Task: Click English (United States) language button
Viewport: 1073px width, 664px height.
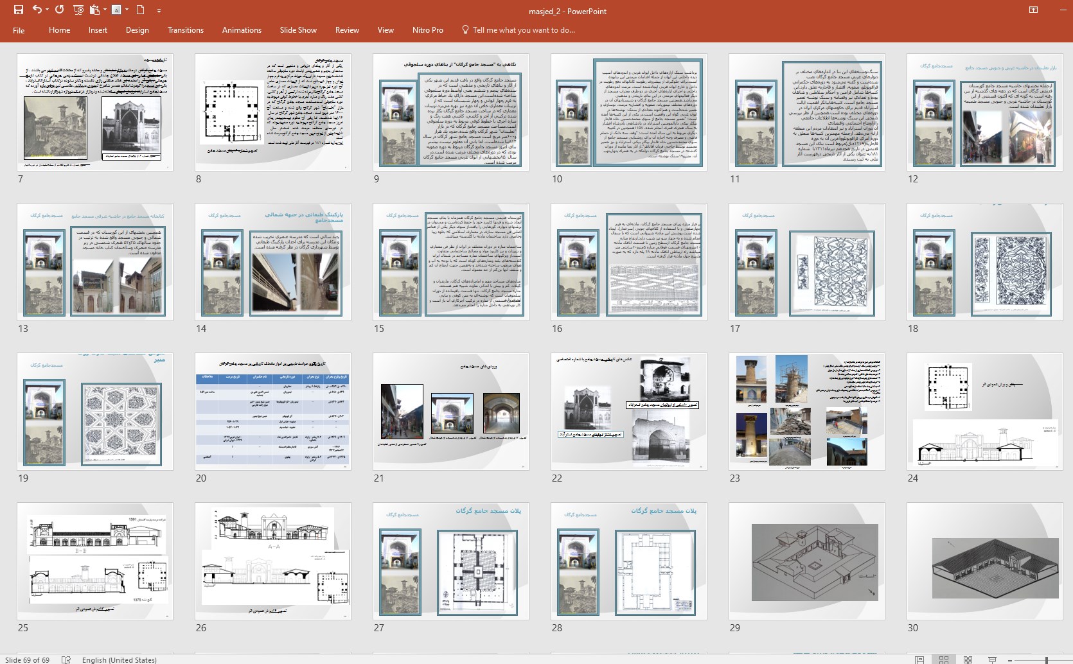Action: pos(119,660)
